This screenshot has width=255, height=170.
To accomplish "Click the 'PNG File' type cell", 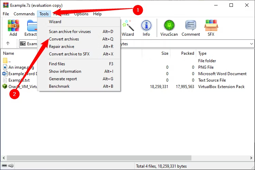I will [x=206, y=67].
